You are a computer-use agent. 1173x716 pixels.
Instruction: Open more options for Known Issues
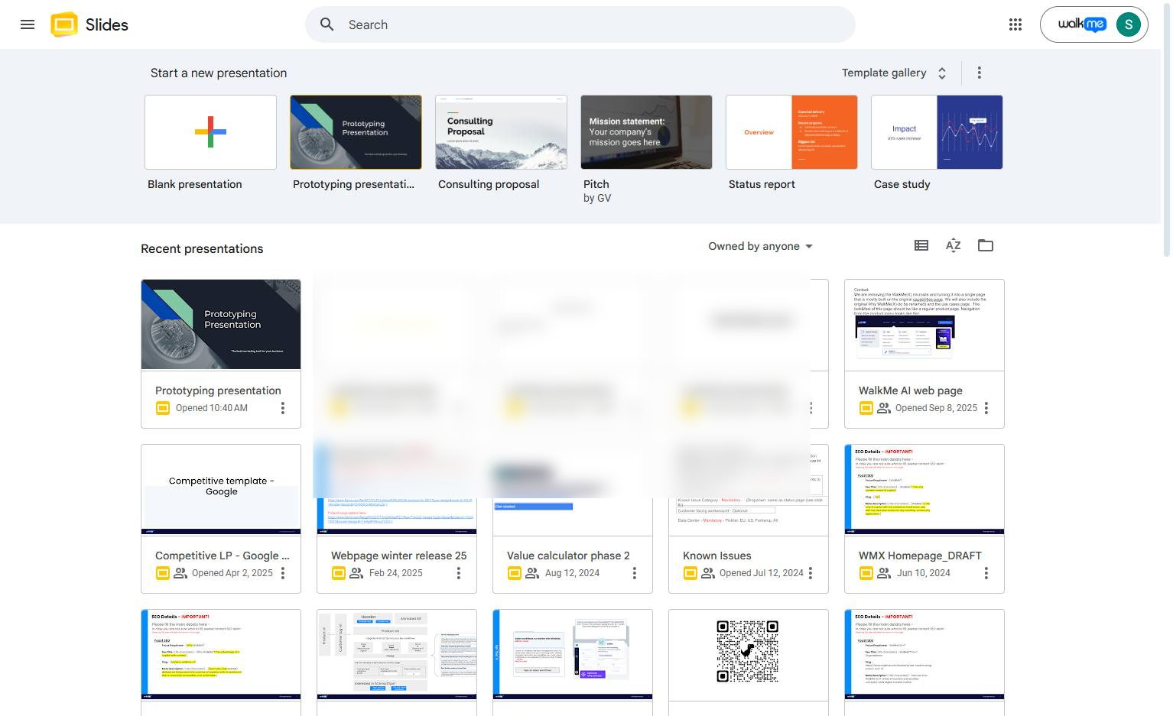(811, 573)
